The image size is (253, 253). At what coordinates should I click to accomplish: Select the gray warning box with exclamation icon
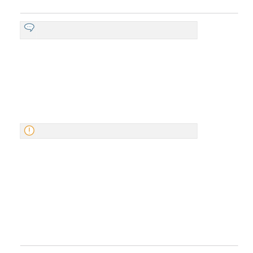(109, 131)
